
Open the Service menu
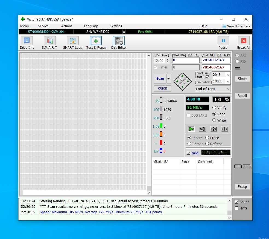pos(43,26)
